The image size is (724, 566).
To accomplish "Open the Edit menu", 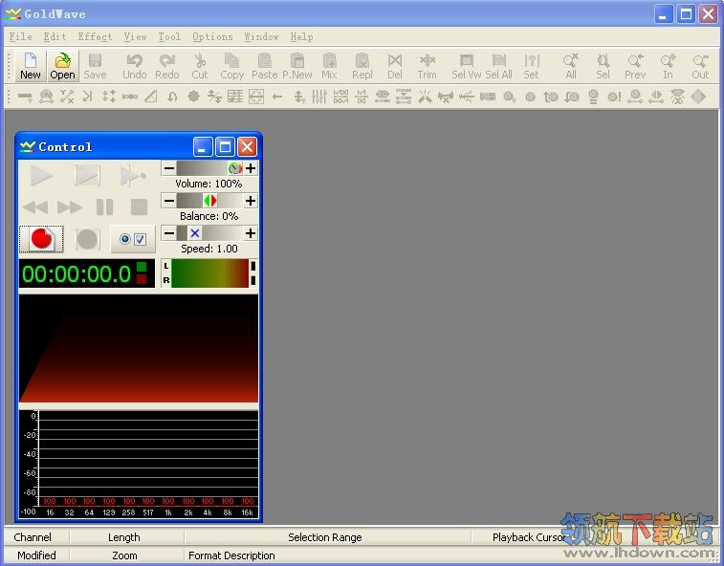I will tap(55, 36).
